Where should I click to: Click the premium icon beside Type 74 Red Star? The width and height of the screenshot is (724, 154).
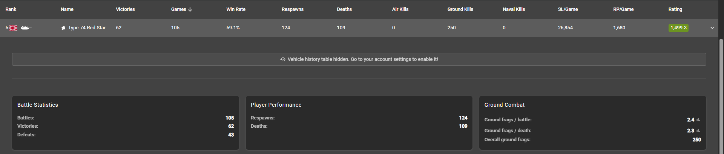click(63, 28)
